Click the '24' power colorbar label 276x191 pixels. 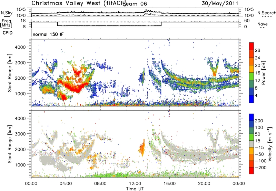(257, 58)
